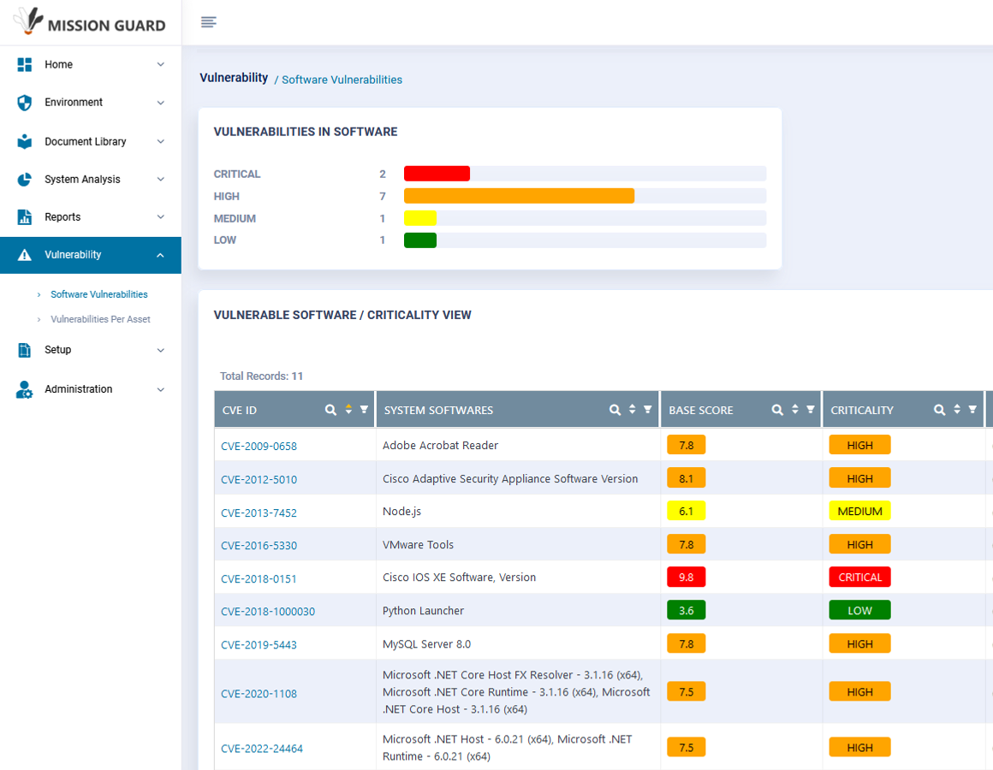Search the Base Score column
This screenshot has height=770, width=993.
(x=777, y=410)
